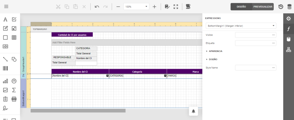Select the Label tool in toolbox
This screenshot has height=120, width=294.
6,19
